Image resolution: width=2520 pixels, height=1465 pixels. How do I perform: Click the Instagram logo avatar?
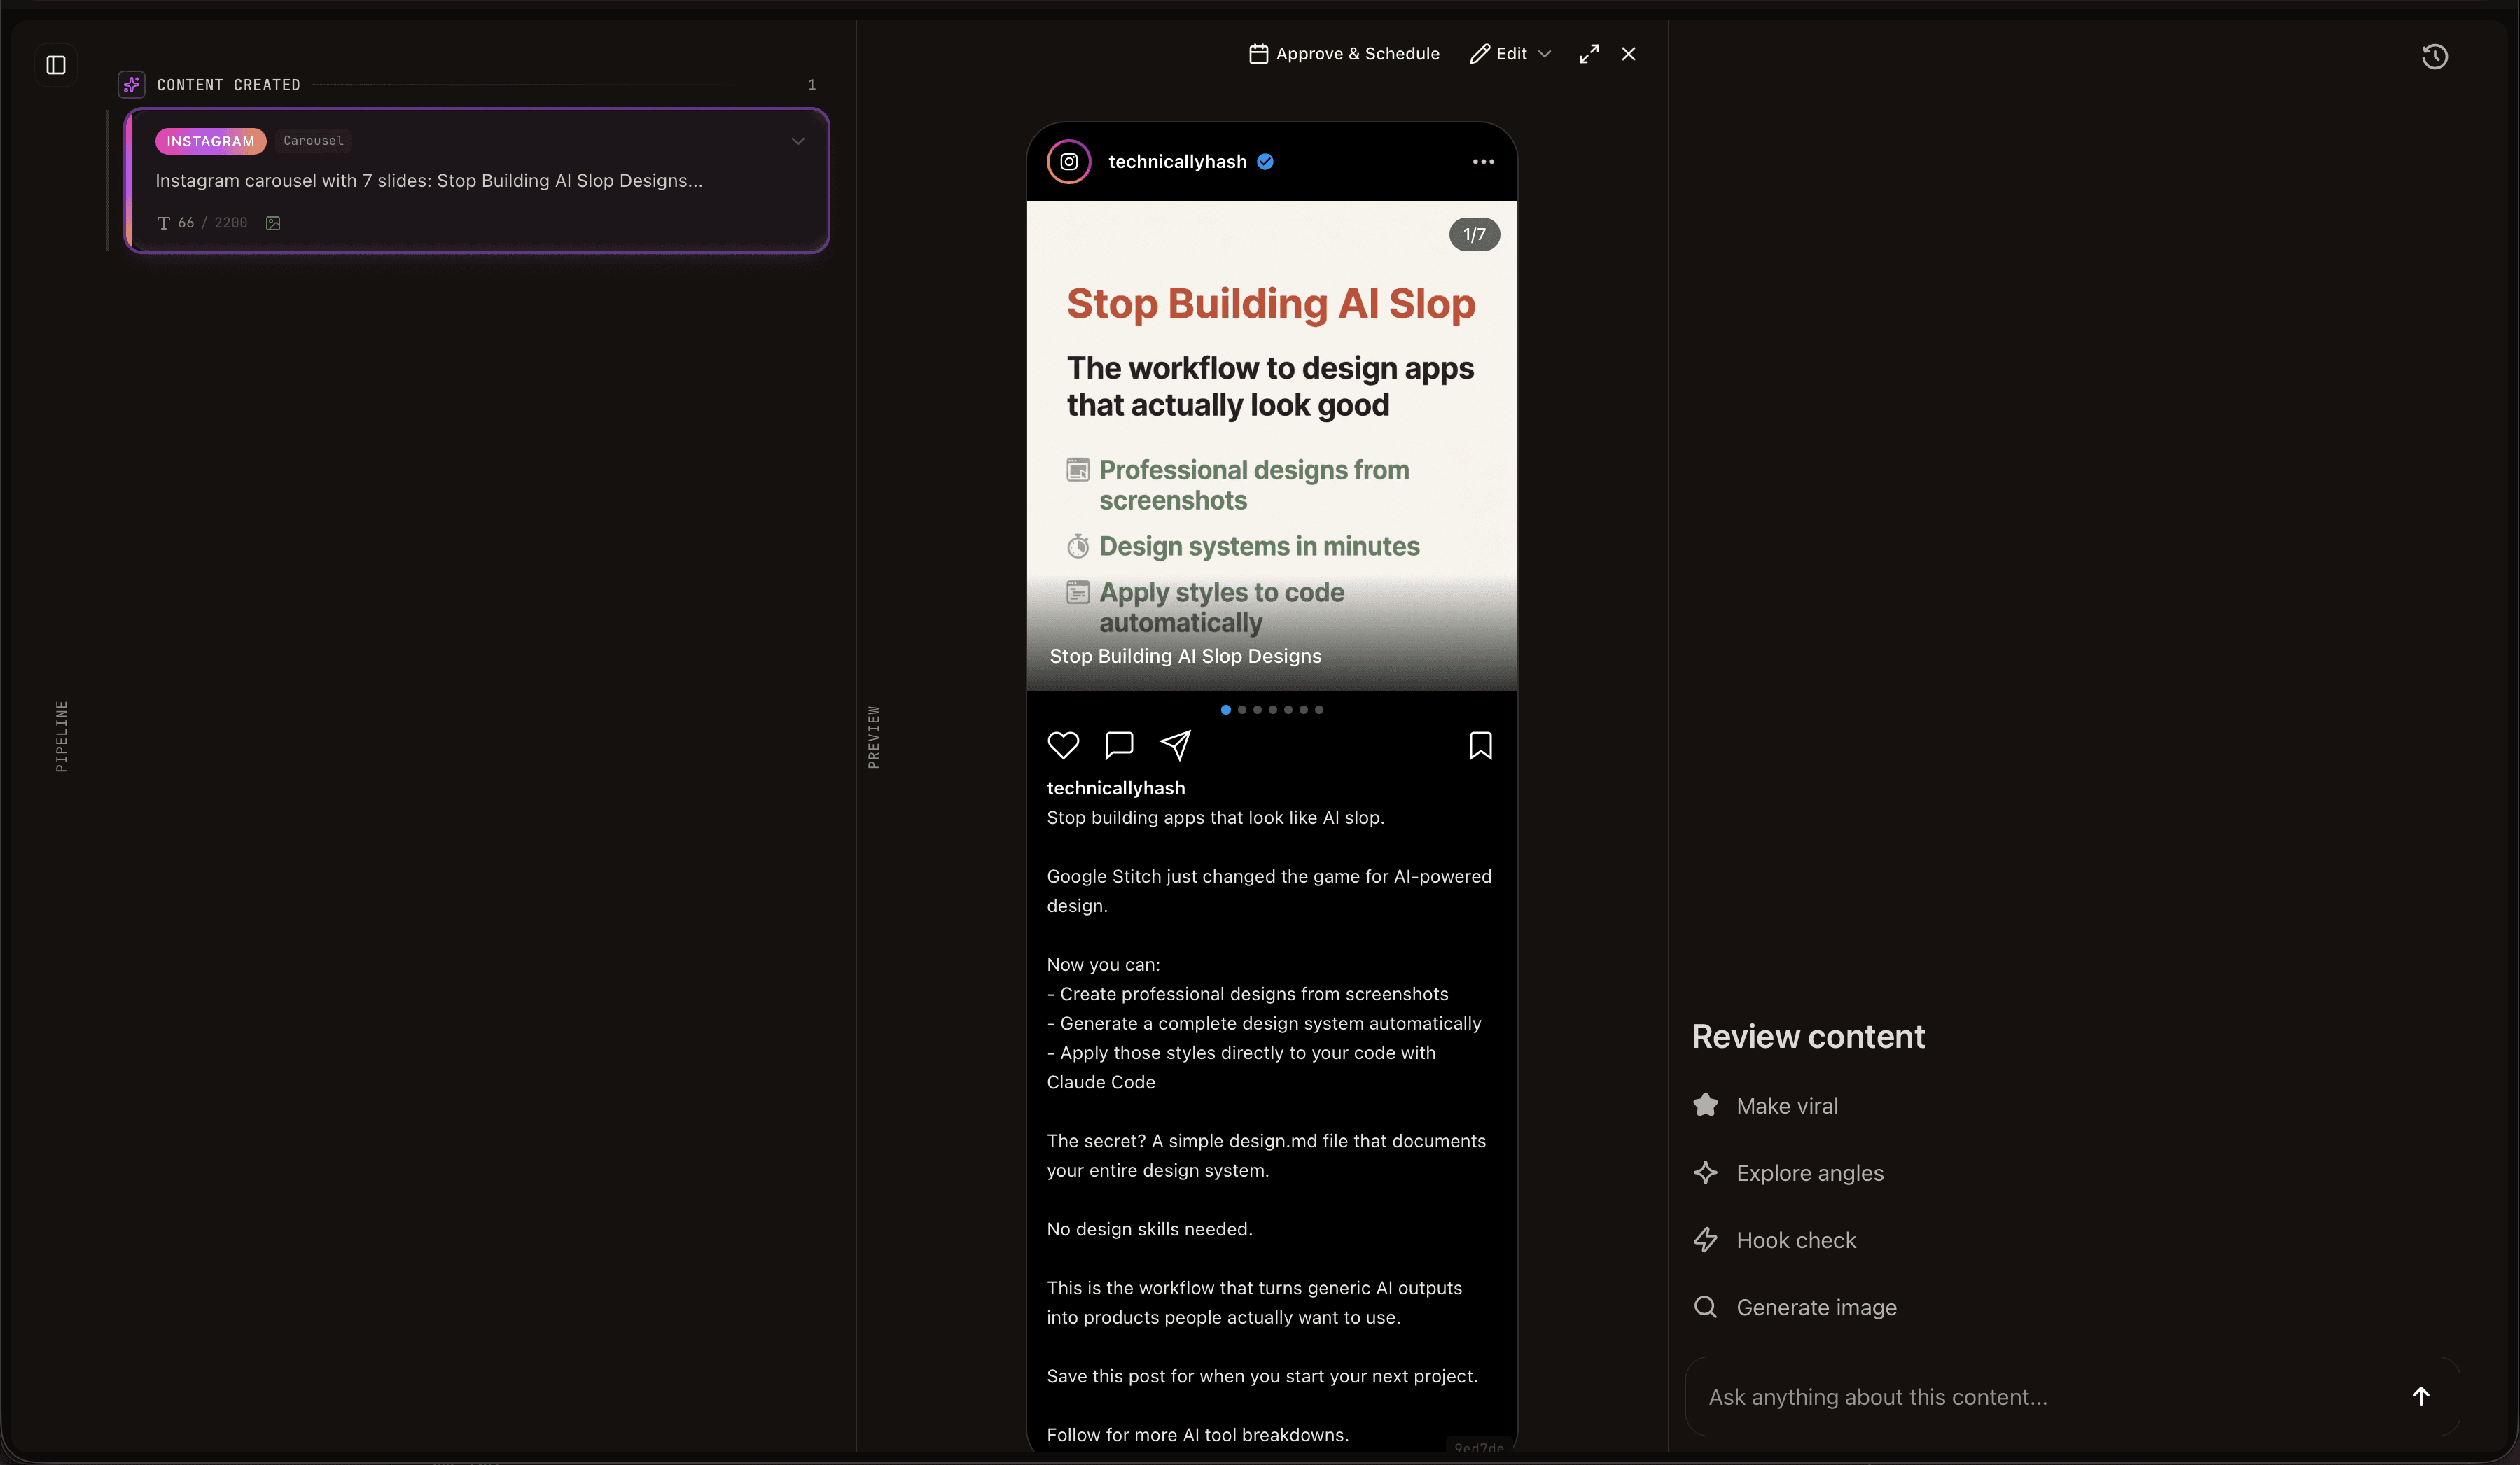1069,162
